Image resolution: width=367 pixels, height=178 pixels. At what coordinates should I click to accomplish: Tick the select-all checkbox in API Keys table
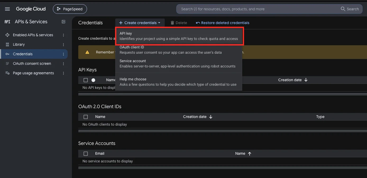click(86, 80)
